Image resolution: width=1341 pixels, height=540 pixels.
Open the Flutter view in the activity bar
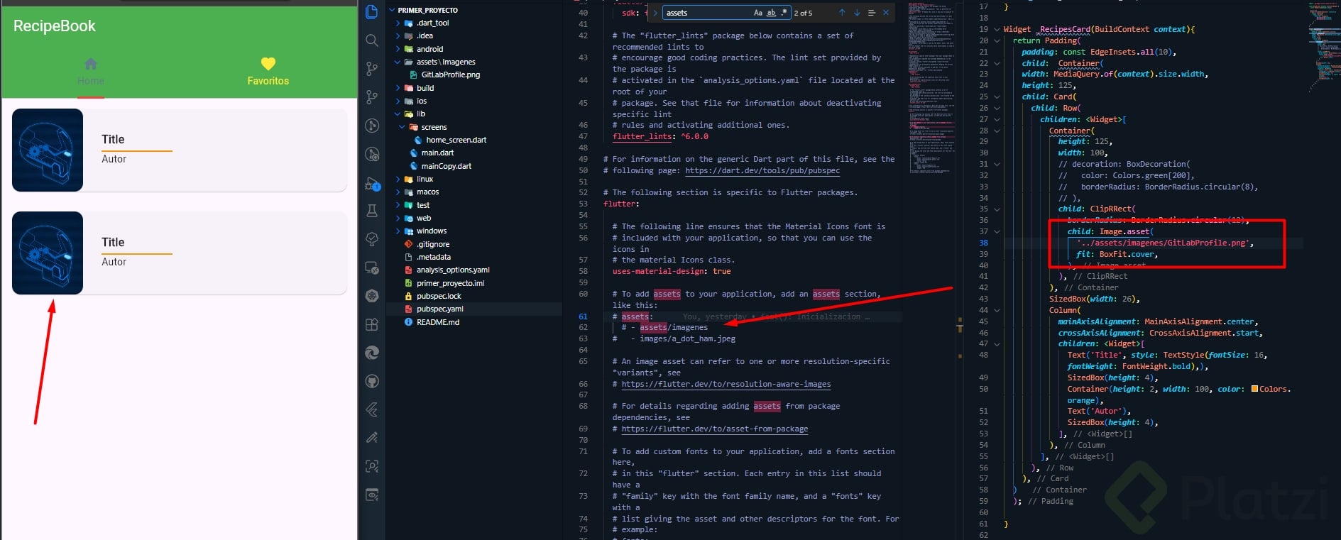(371, 409)
